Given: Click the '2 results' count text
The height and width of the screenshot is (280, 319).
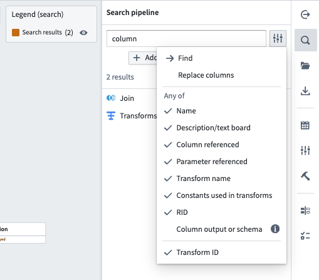Looking at the screenshot, I should point(120,77).
